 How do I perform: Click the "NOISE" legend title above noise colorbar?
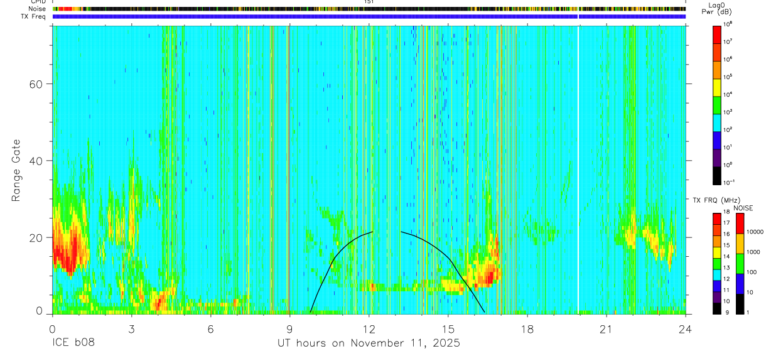click(x=742, y=208)
